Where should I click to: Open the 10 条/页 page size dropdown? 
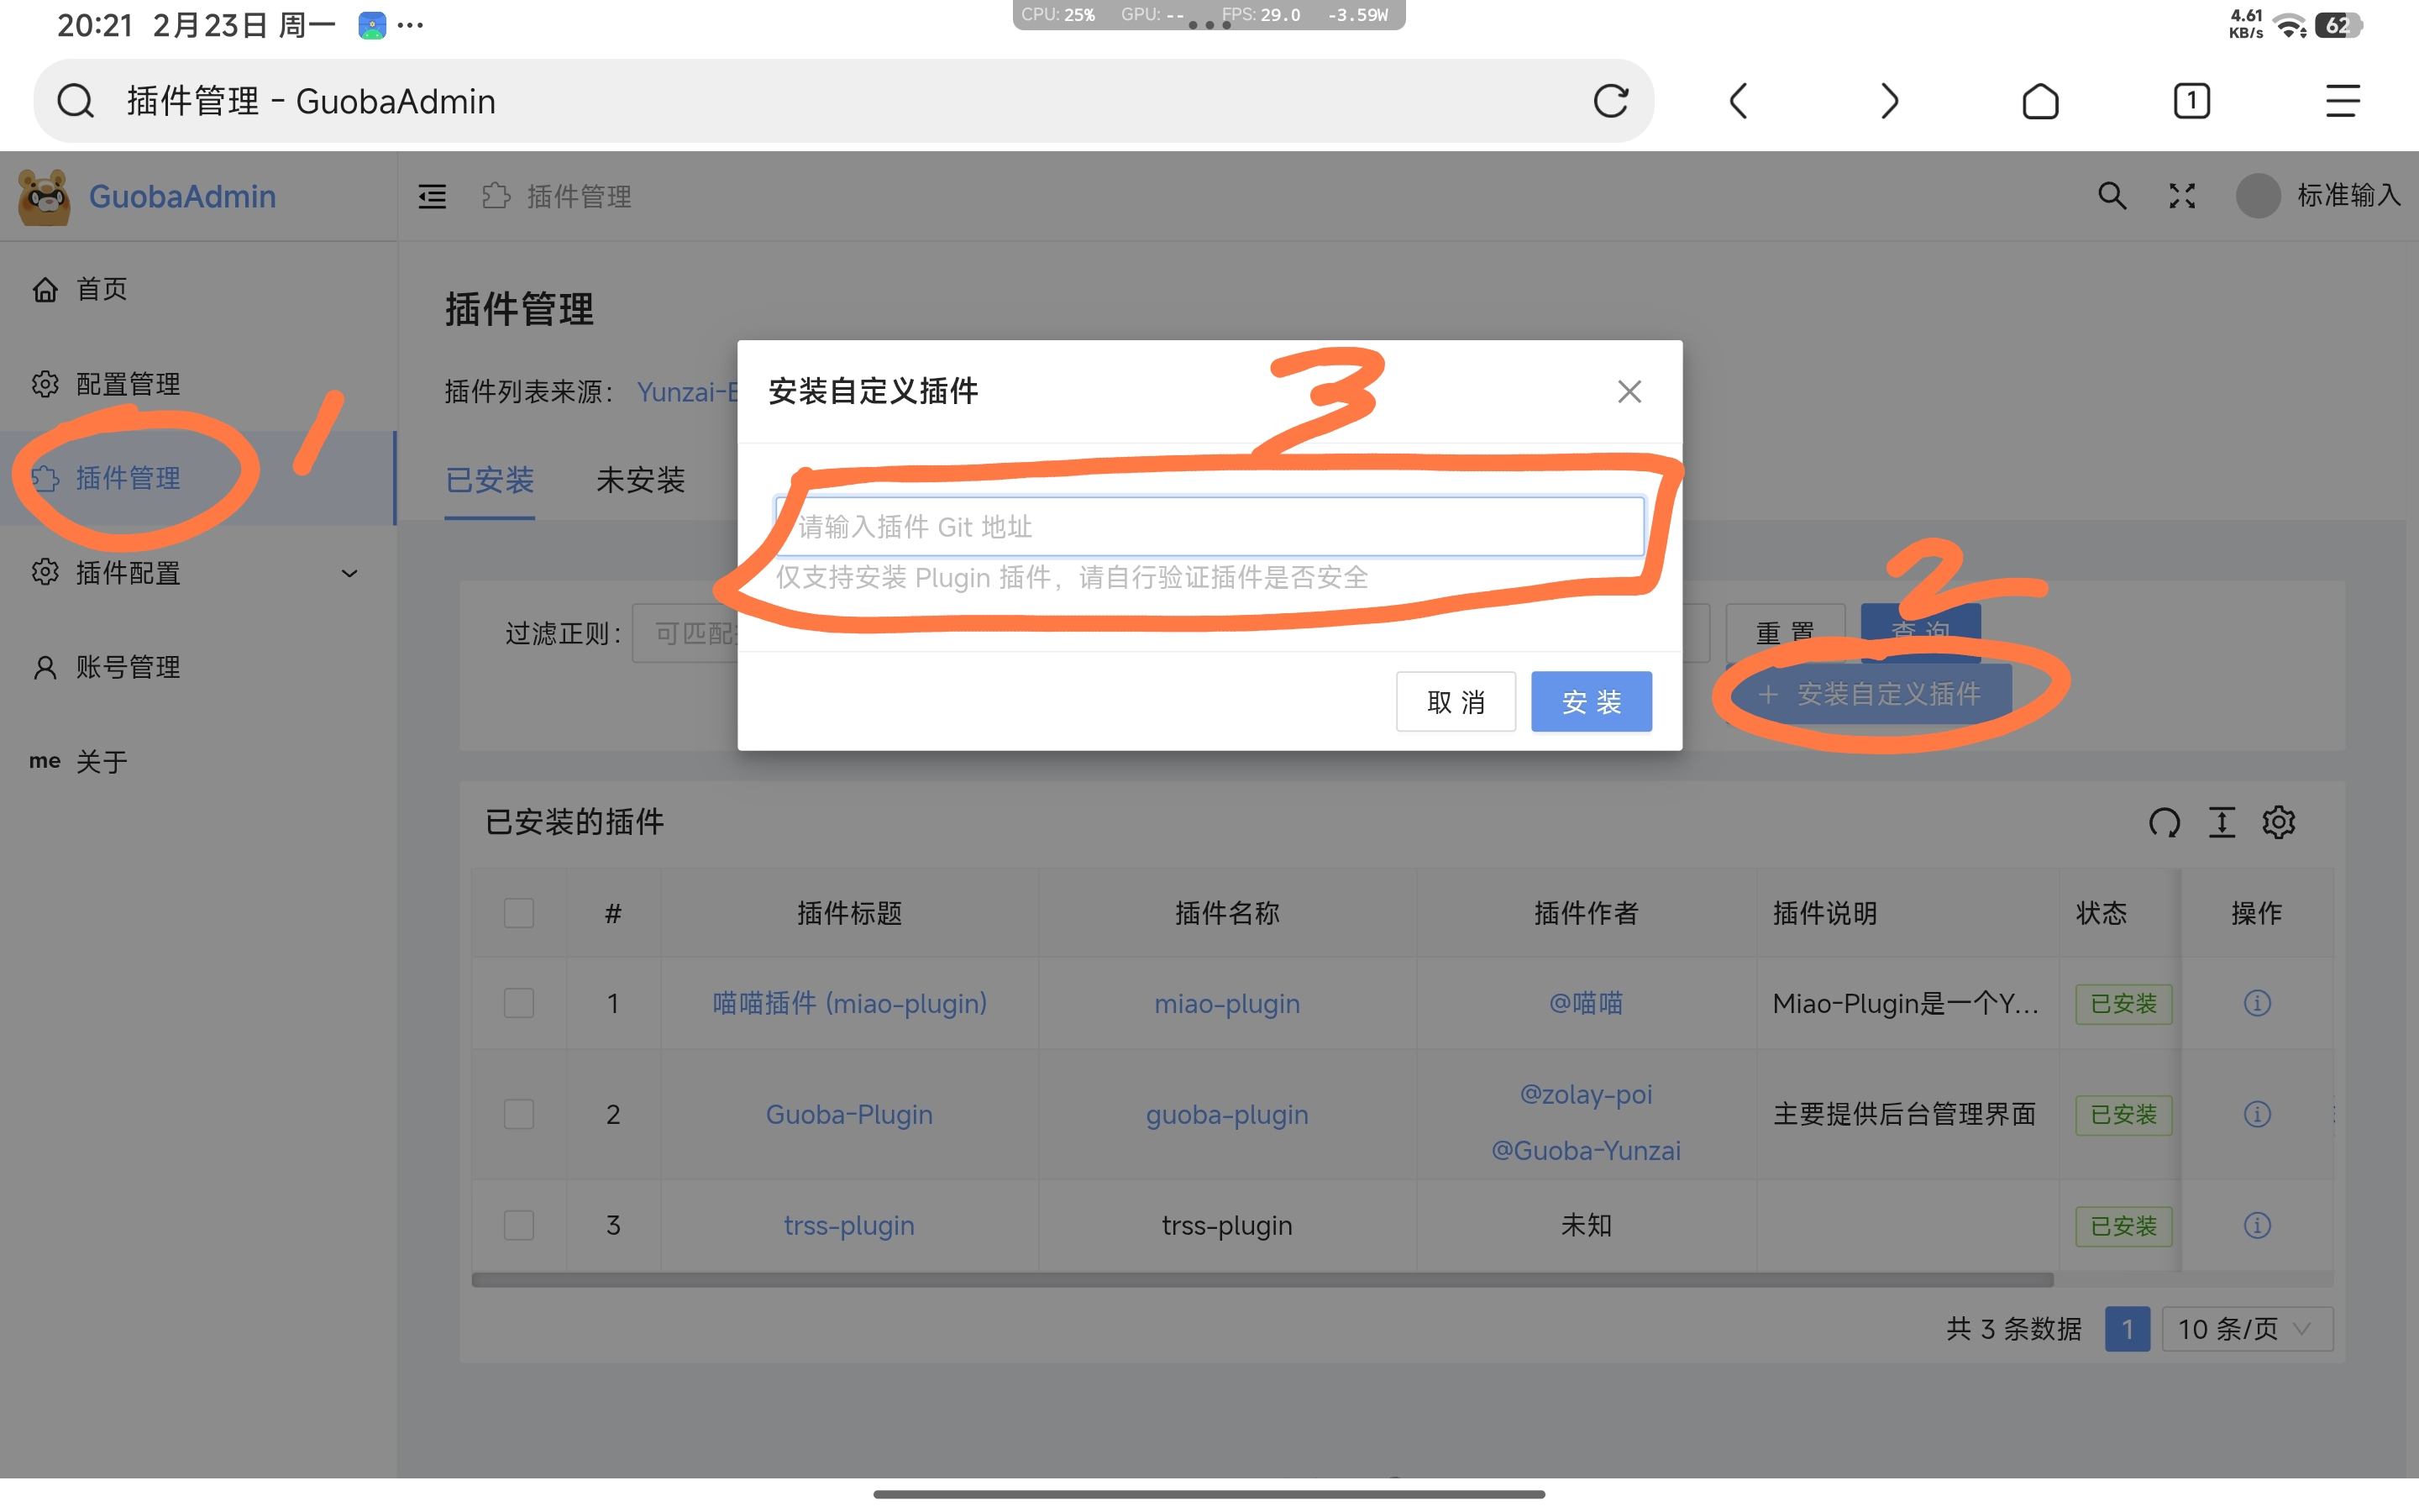click(x=2246, y=1329)
